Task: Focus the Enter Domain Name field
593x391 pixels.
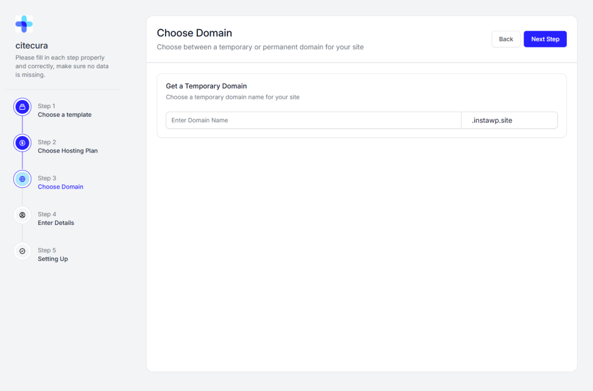Action: coord(313,120)
